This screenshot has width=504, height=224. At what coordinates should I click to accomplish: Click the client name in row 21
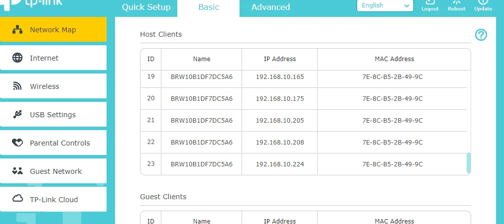(x=202, y=121)
